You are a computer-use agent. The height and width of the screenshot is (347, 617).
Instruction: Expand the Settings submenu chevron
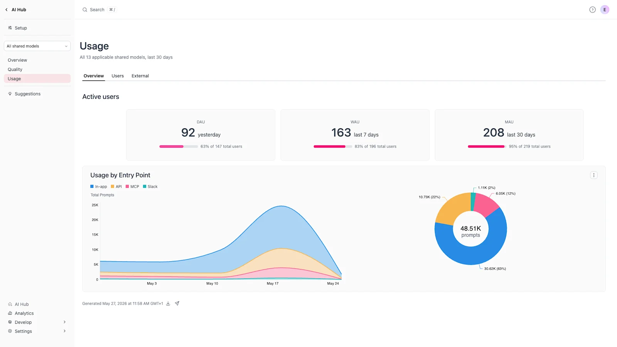[x=64, y=331]
